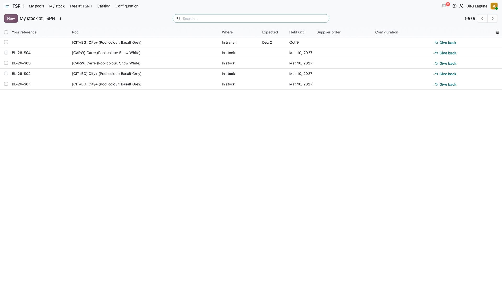Sort by the Supplier order column header

click(328, 32)
